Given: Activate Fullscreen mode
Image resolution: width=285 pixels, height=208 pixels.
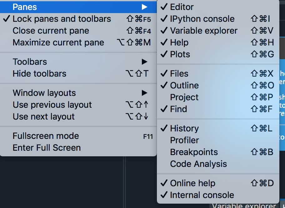Looking at the screenshot, I should (x=46, y=136).
